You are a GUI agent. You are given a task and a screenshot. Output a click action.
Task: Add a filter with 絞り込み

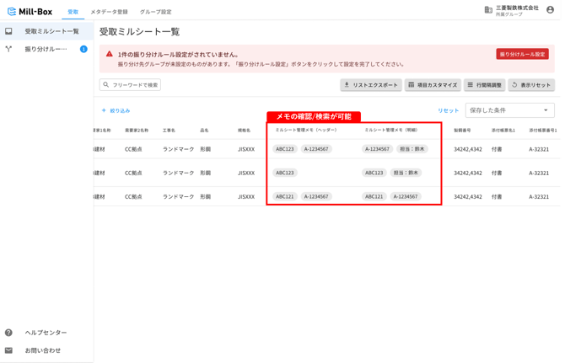pos(116,110)
